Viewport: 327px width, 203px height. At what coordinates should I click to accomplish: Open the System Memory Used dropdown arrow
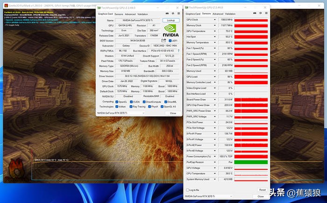[214, 179]
